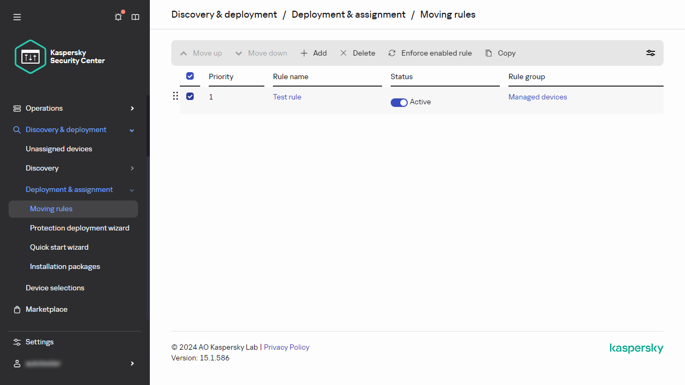Open the hamburger main menu icon
Screen dimensions: 685x385
click(x=17, y=17)
